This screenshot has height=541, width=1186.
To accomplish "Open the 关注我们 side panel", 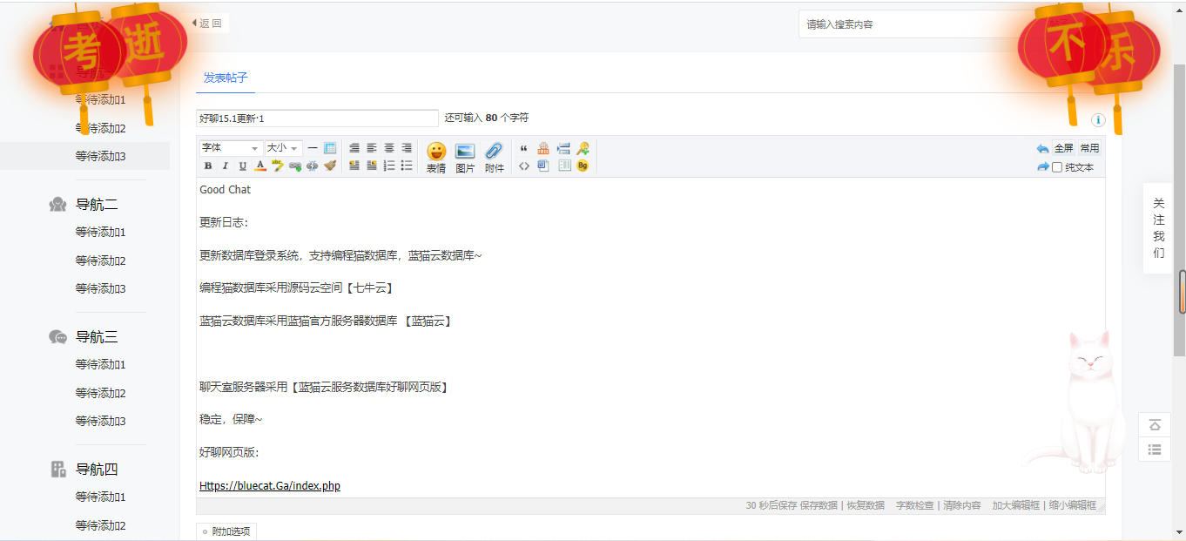I will pos(1158,228).
